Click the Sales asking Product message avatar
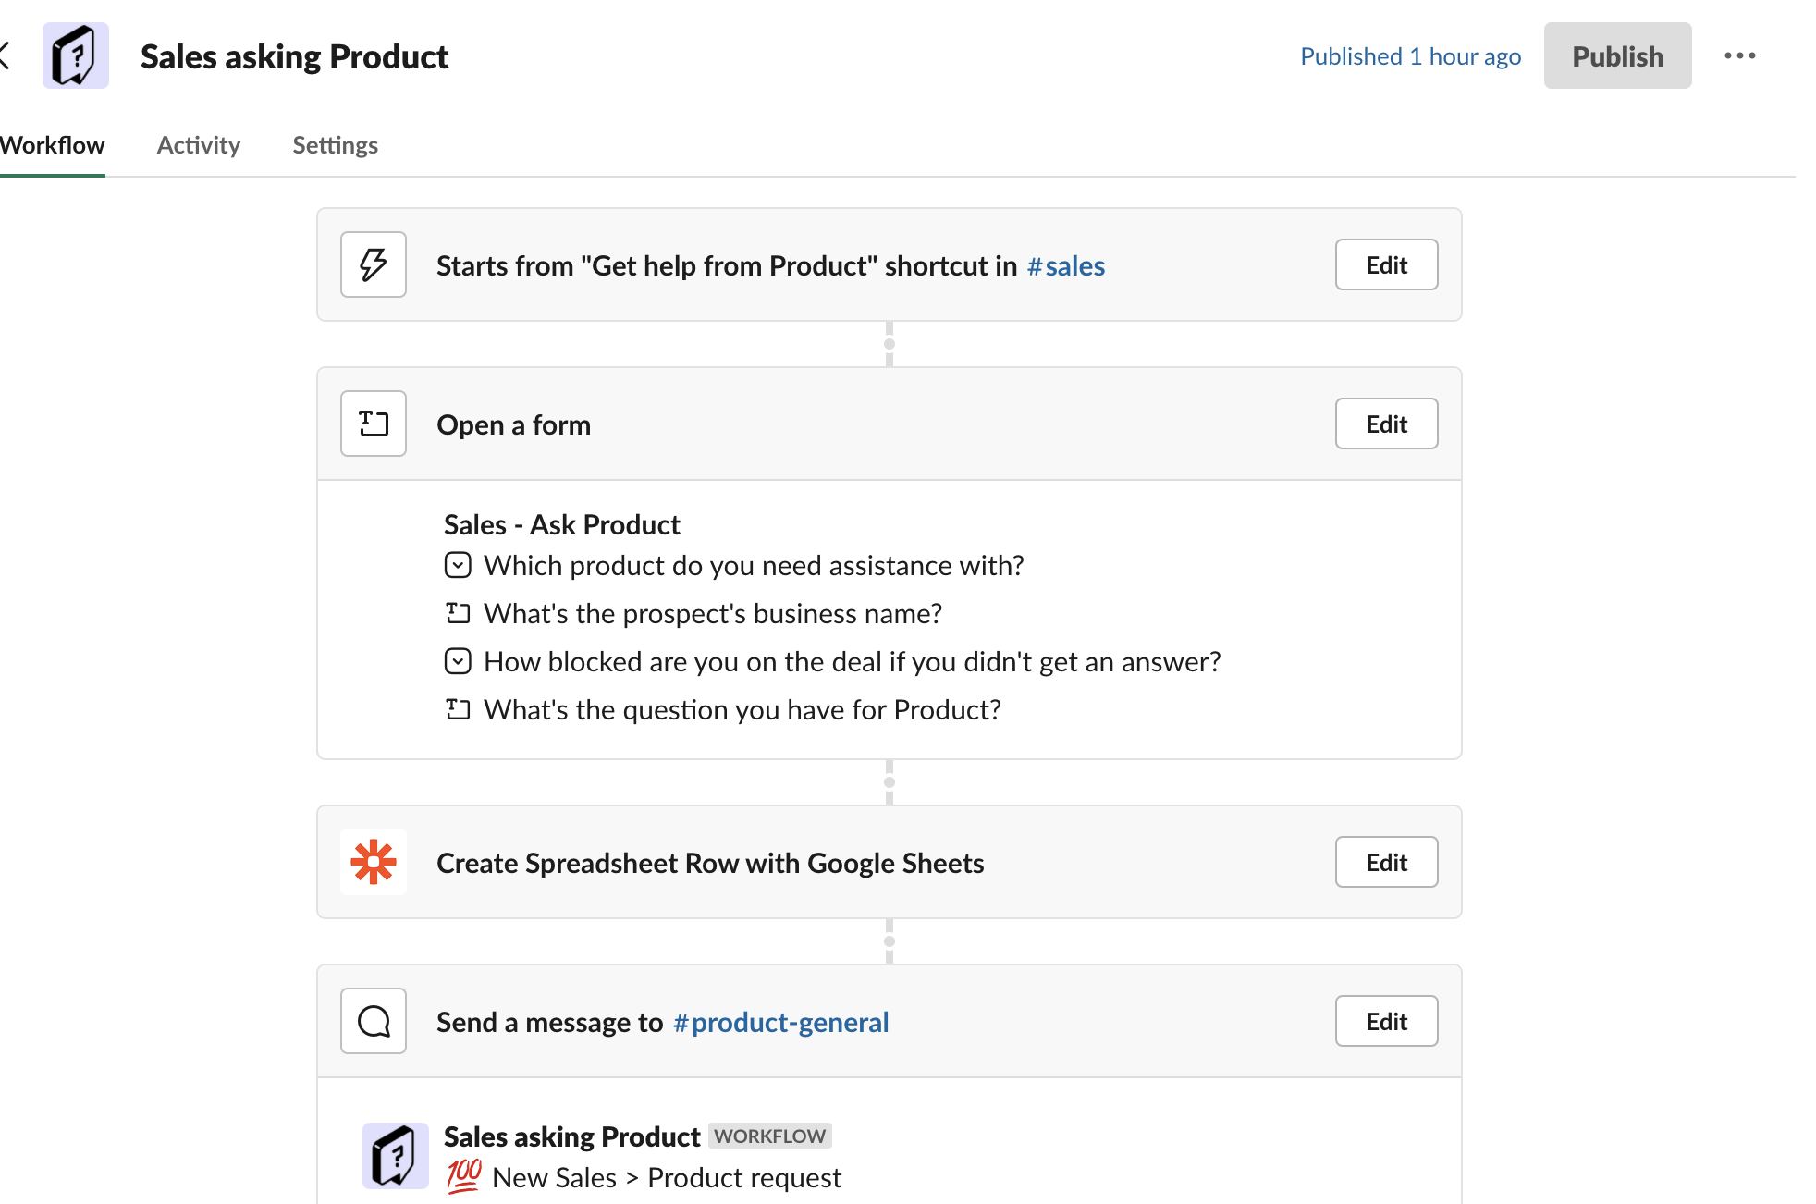The width and height of the screenshot is (1816, 1204). [x=396, y=1155]
